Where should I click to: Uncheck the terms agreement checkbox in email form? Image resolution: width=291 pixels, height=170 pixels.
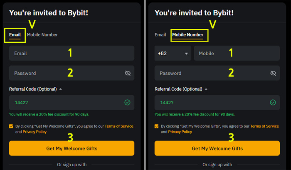[11, 126]
